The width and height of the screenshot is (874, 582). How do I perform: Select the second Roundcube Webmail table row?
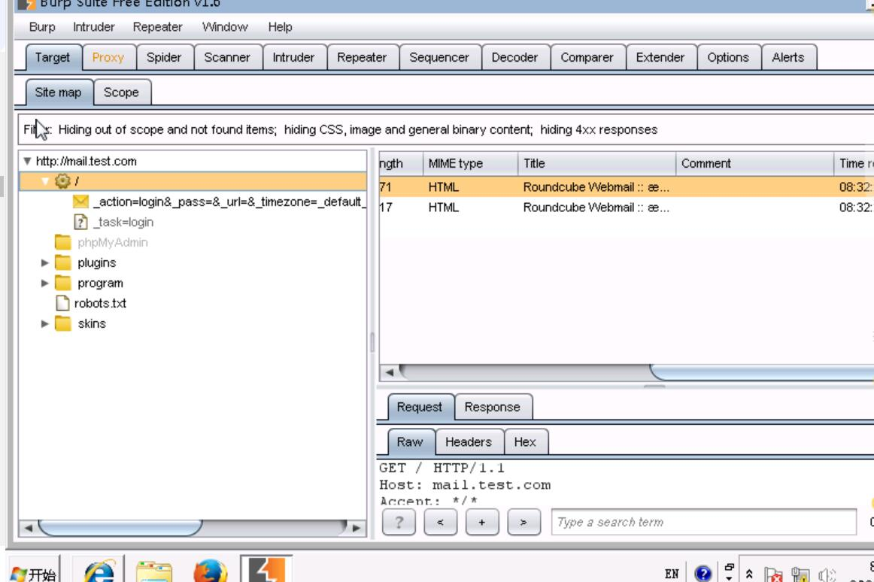click(626, 208)
